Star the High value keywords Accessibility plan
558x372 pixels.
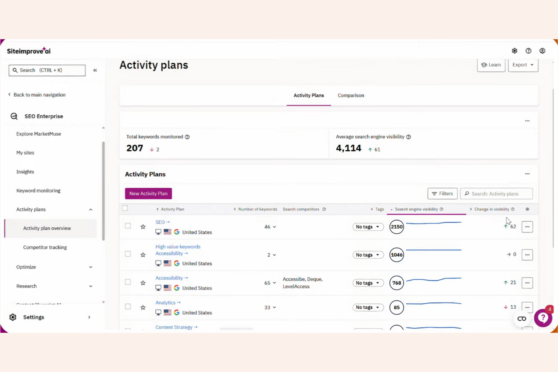click(x=143, y=255)
